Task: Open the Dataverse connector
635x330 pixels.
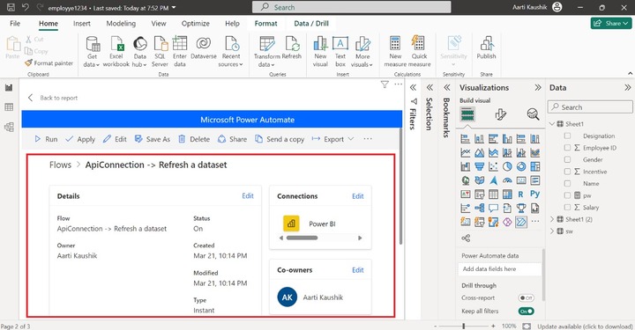Action: click(x=204, y=48)
